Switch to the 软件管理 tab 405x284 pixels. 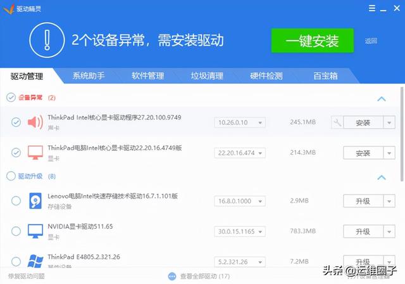point(147,76)
